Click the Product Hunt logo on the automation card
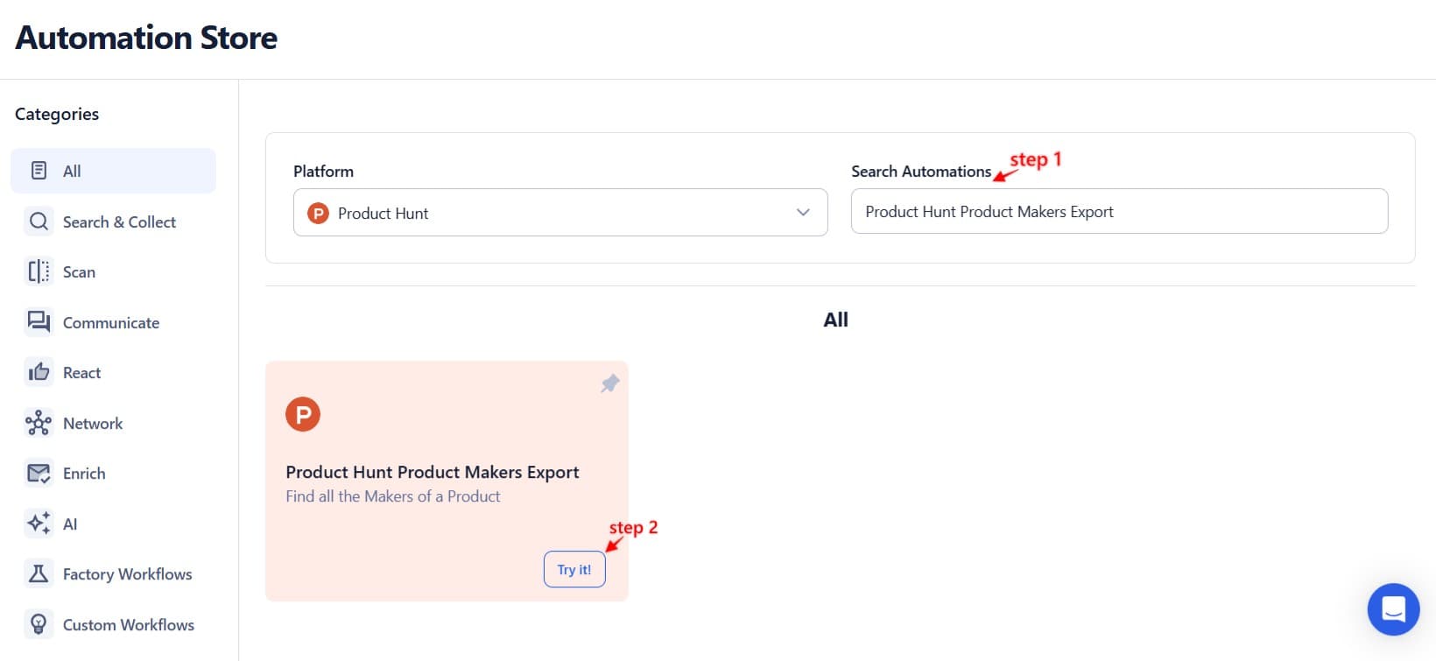This screenshot has height=661, width=1436. click(303, 414)
